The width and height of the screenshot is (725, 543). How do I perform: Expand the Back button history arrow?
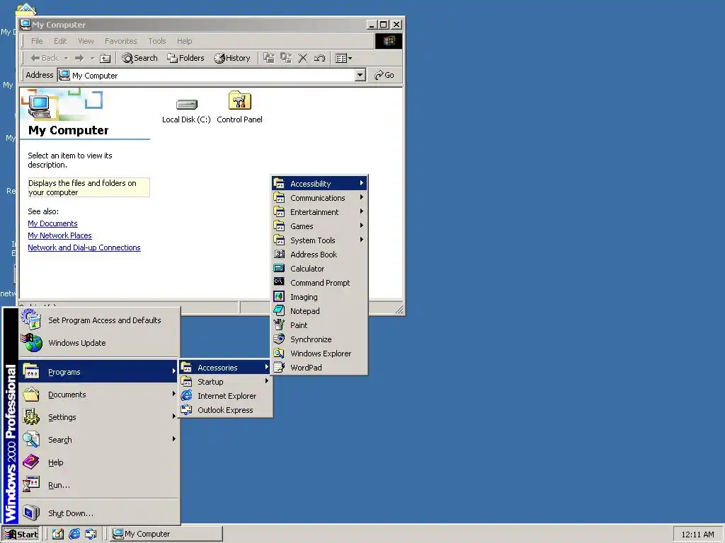[x=66, y=58]
